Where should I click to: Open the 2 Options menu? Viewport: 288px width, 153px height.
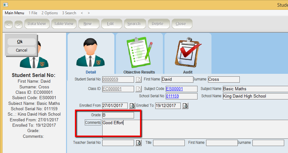pos(50,13)
